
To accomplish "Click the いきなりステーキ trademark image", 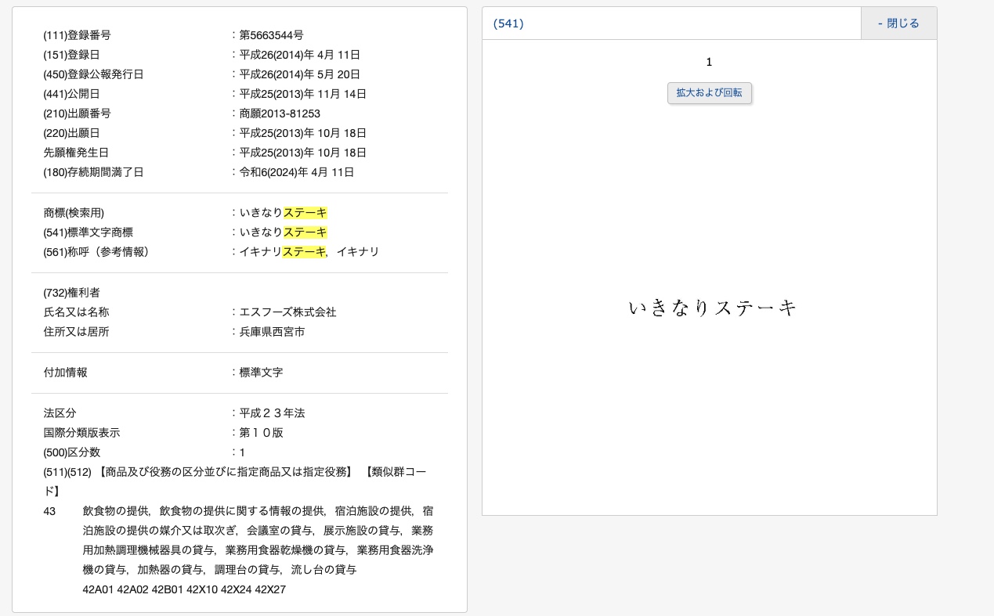I will pyautogui.click(x=713, y=308).
